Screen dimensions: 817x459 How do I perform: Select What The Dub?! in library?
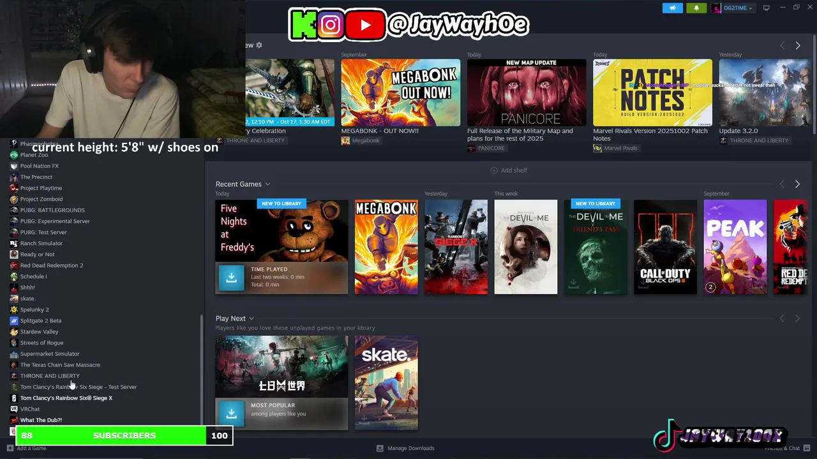point(41,420)
